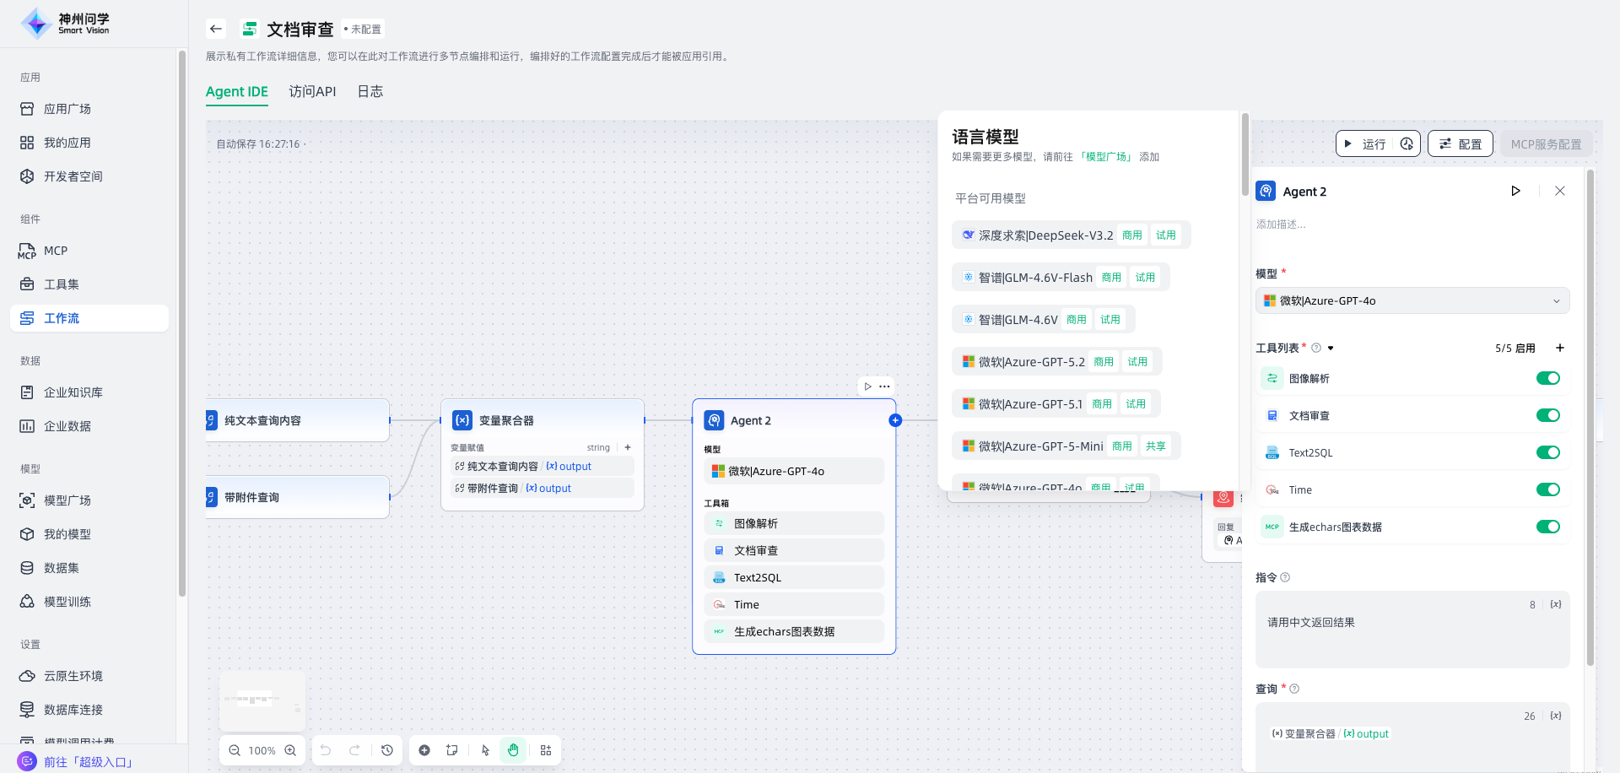This screenshot has height=773, width=1620.
Task: Click the add node plus icon in canvas toolbar
Action: (x=424, y=750)
